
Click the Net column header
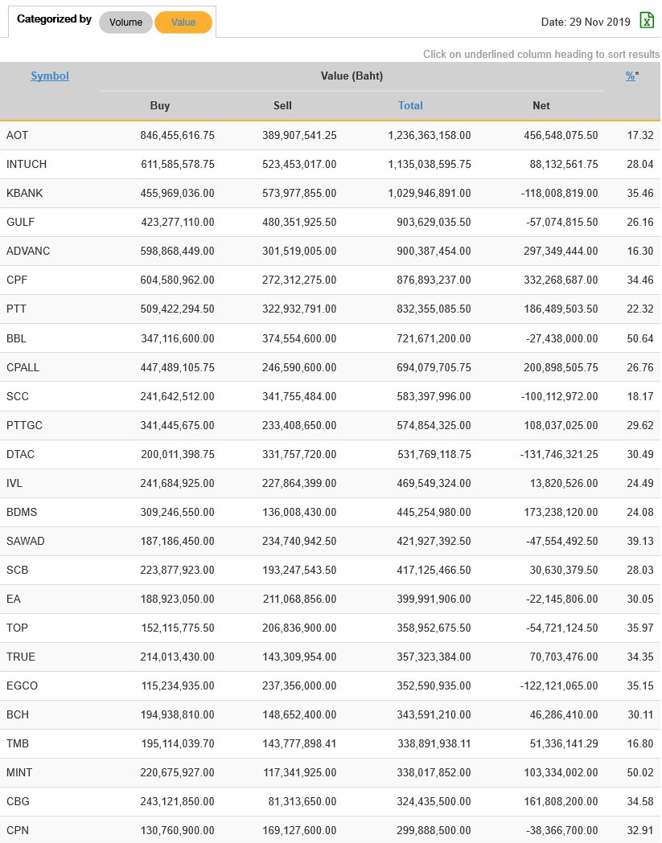[541, 105]
